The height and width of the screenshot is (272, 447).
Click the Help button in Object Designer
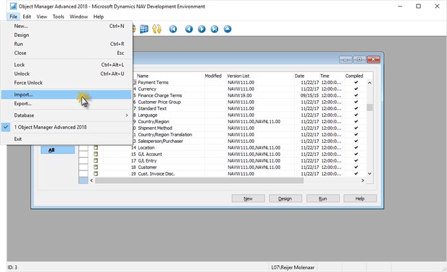(360, 199)
